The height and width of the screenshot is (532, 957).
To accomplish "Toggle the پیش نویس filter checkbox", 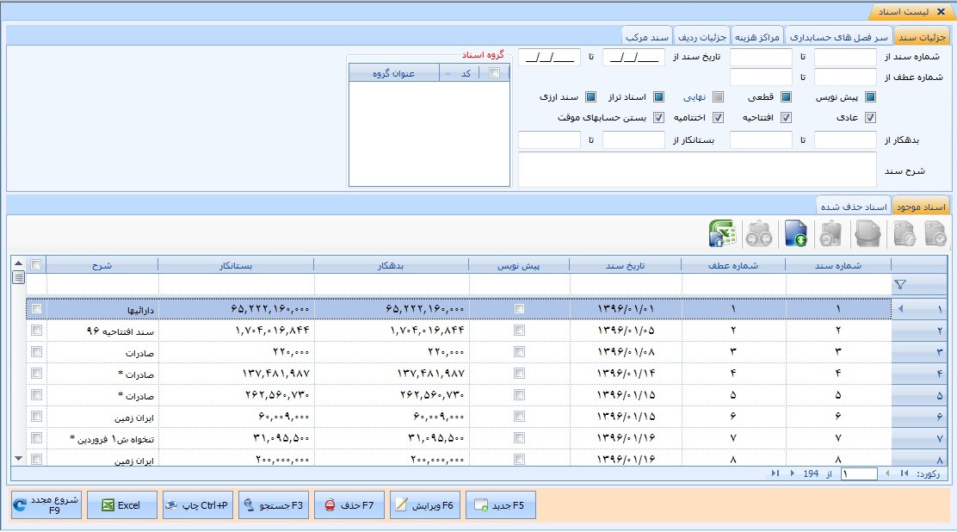I will tap(870, 97).
